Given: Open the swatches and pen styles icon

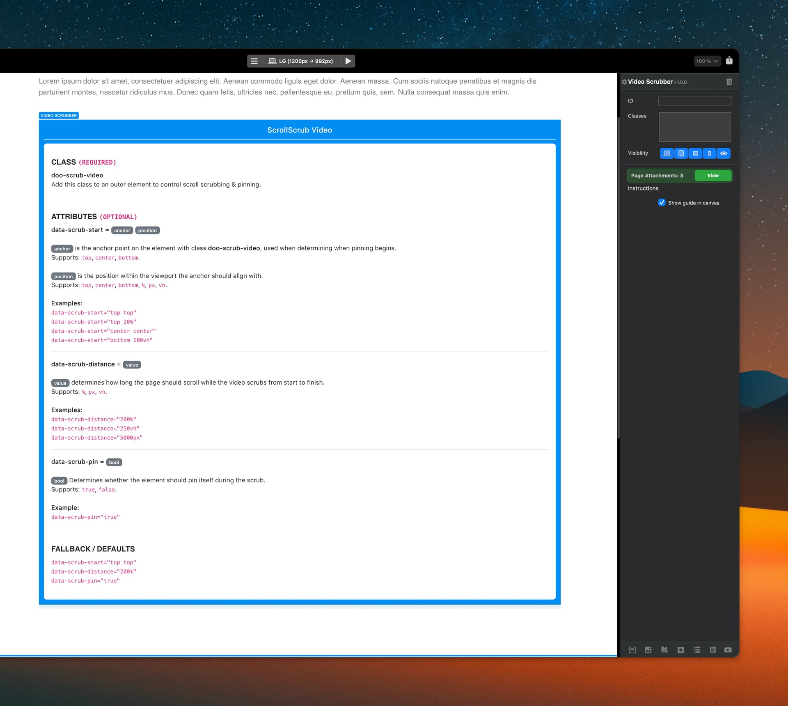Looking at the screenshot, I should click(x=664, y=650).
